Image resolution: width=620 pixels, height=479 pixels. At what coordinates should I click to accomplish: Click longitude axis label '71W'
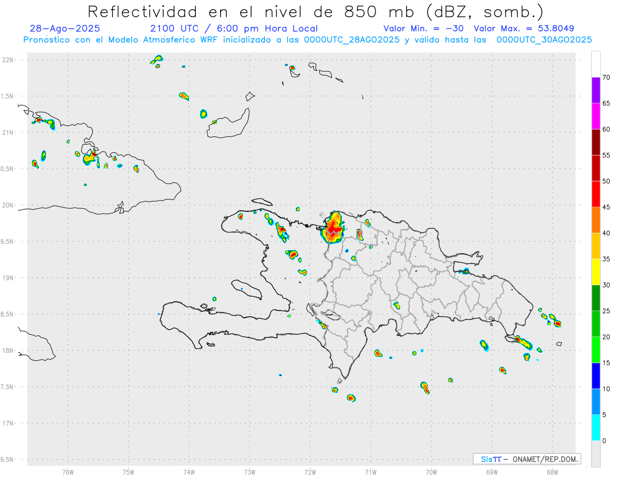click(x=370, y=472)
